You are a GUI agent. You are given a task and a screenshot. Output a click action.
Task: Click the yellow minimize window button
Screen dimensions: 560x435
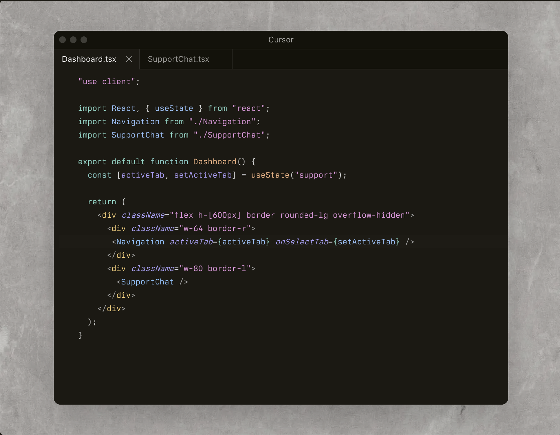click(x=73, y=40)
